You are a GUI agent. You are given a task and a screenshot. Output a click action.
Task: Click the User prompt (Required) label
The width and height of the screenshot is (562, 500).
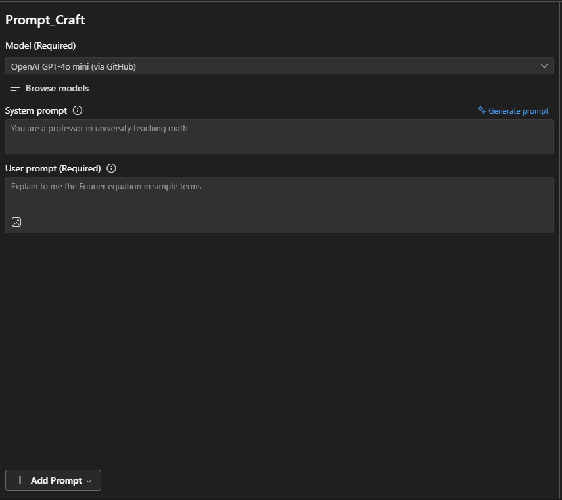53,168
